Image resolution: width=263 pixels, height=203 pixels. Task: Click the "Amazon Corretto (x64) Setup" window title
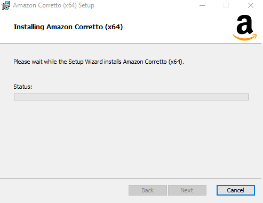(53, 5)
